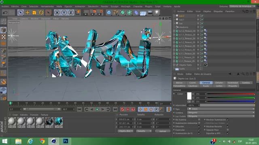Open Google Chrome from the taskbar
259x145 pixels.
pos(42,141)
